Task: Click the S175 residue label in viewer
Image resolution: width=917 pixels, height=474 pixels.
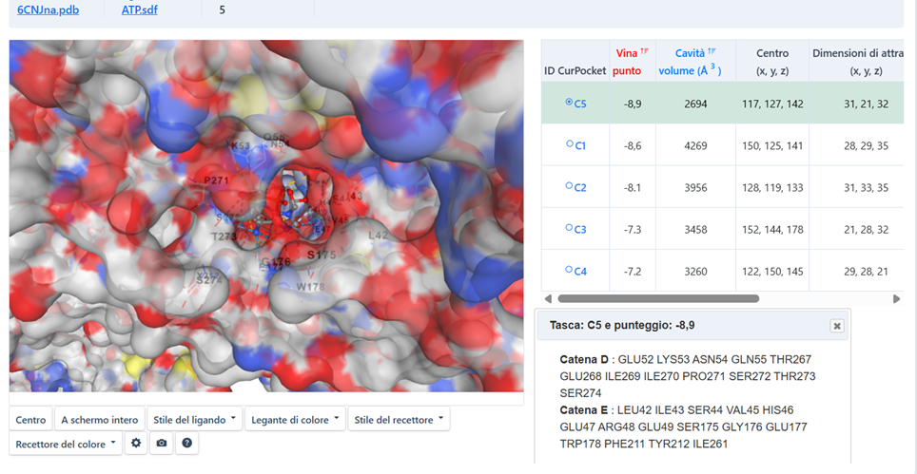Action: [322, 256]
